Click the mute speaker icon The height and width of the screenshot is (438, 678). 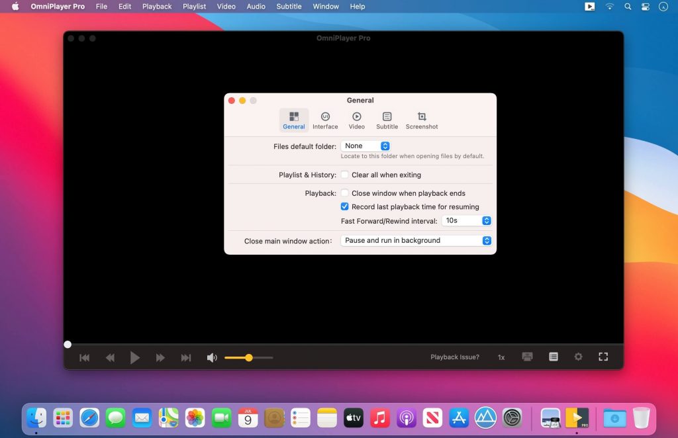(x=212, y=357)
